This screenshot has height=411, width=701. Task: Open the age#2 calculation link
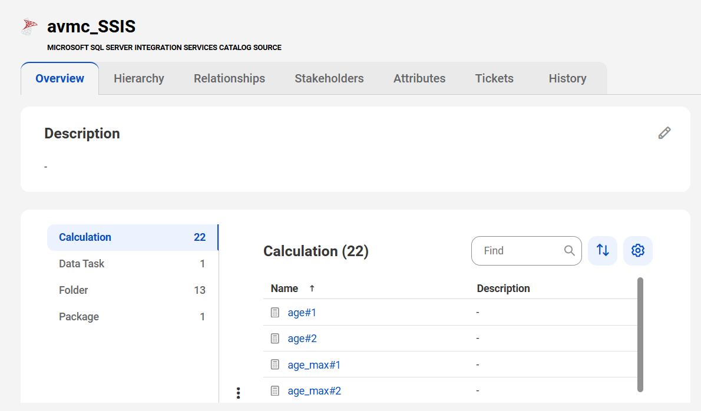point(302,339)
